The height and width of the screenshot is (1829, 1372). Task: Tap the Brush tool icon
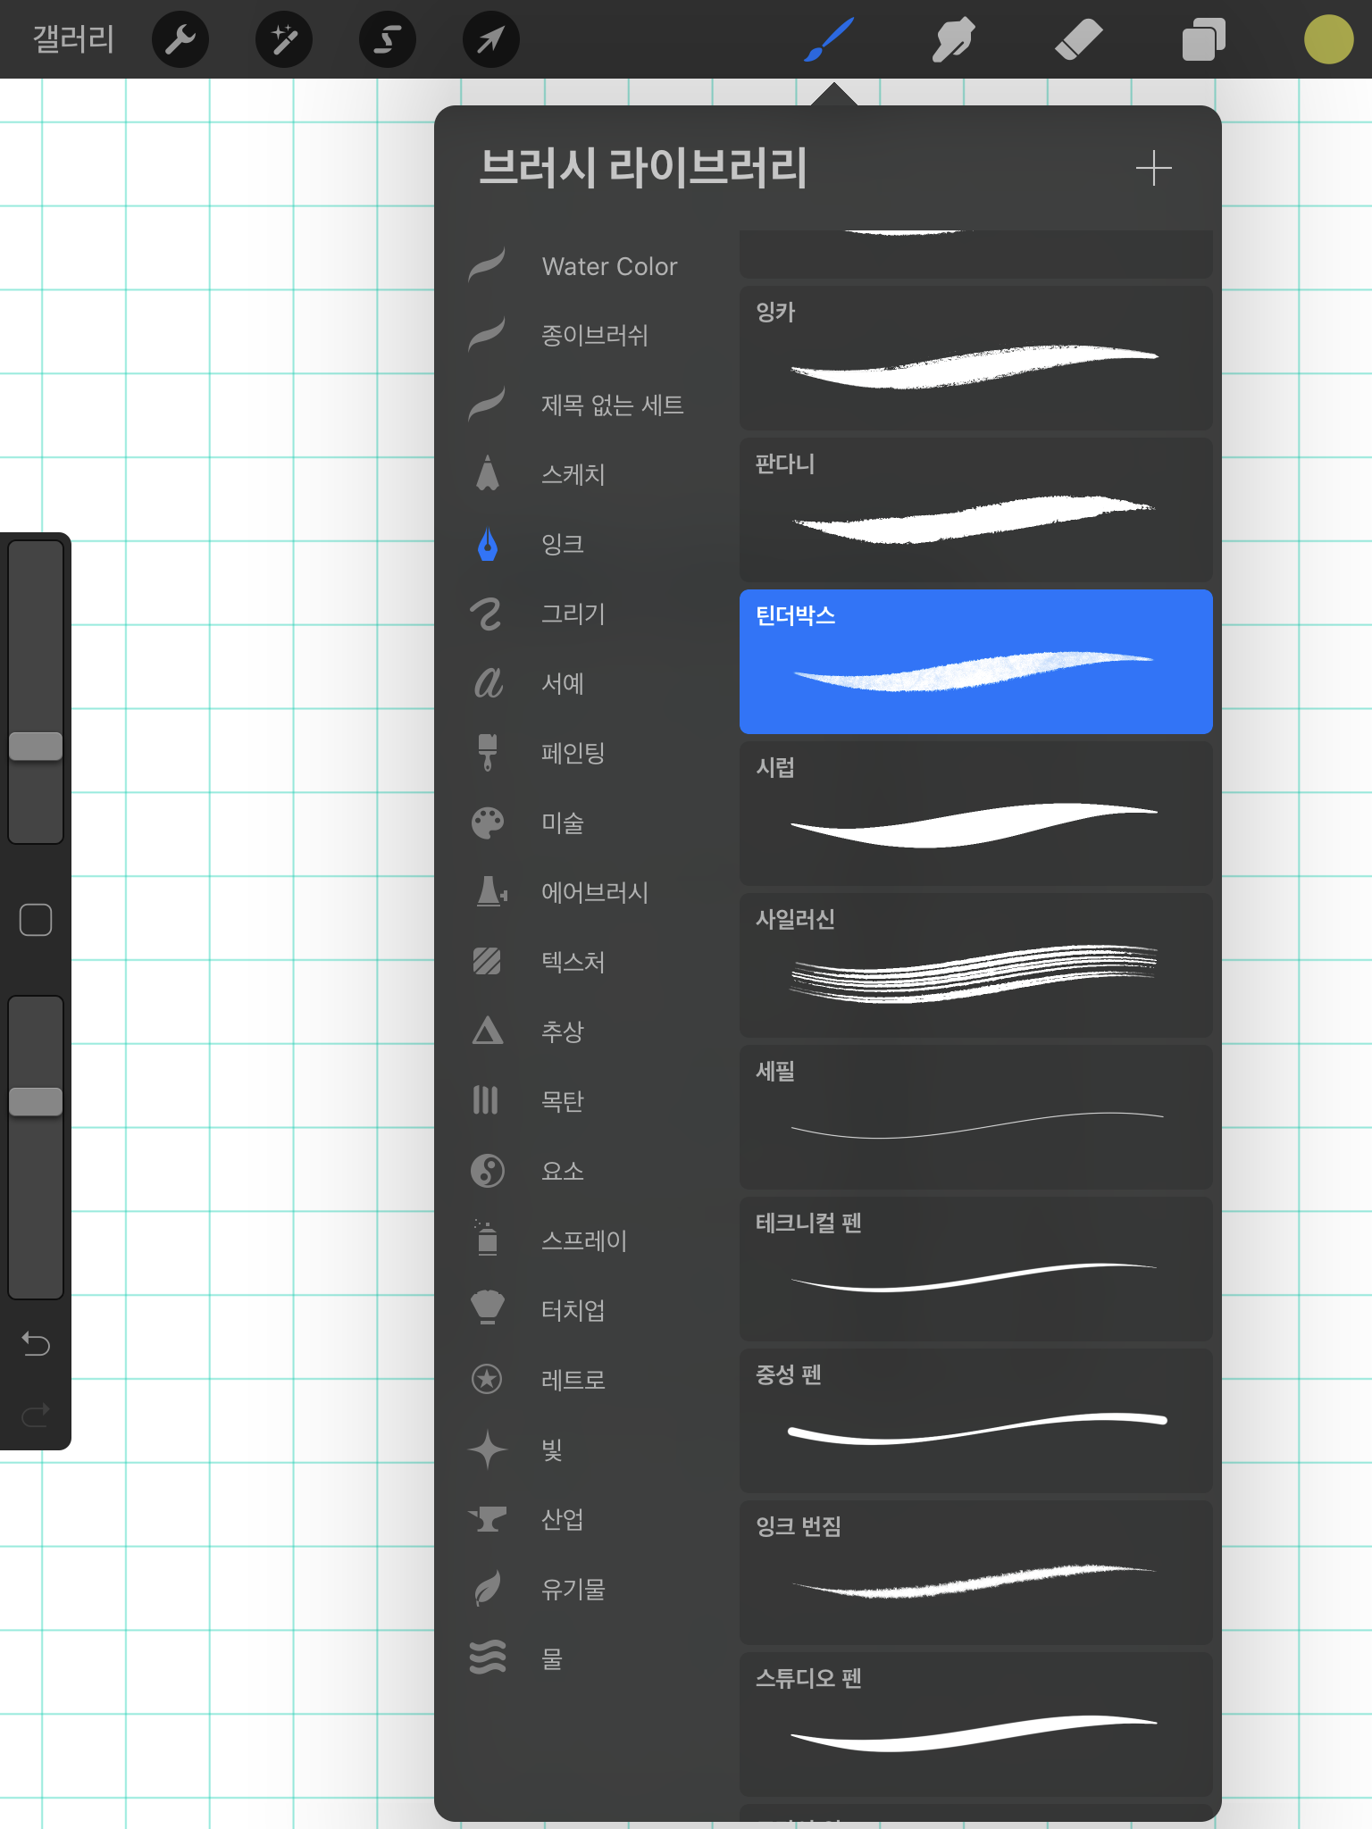830,39
